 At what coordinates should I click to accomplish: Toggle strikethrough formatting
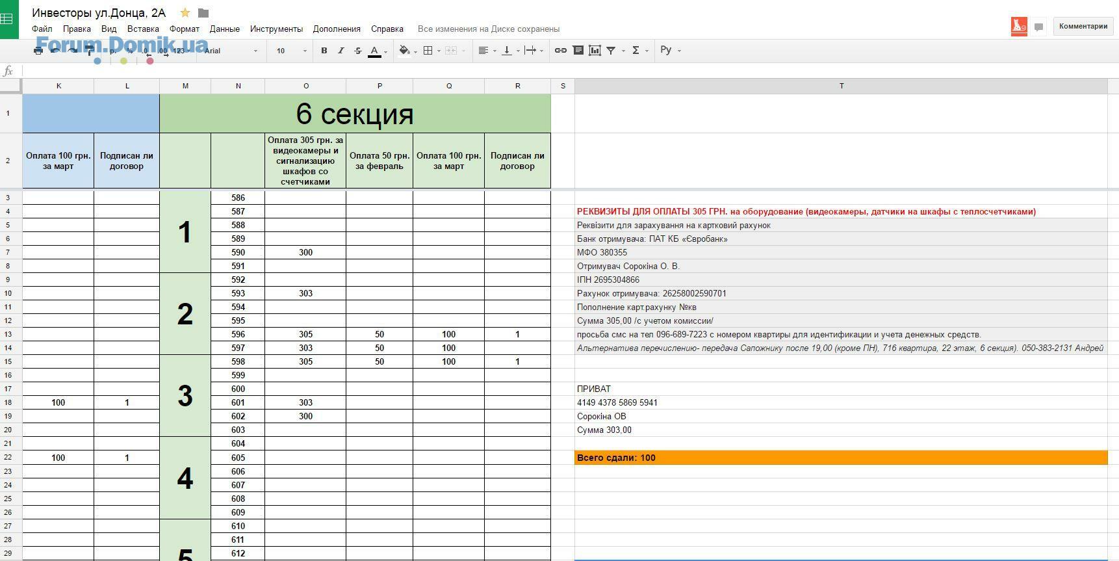(357, 51)
